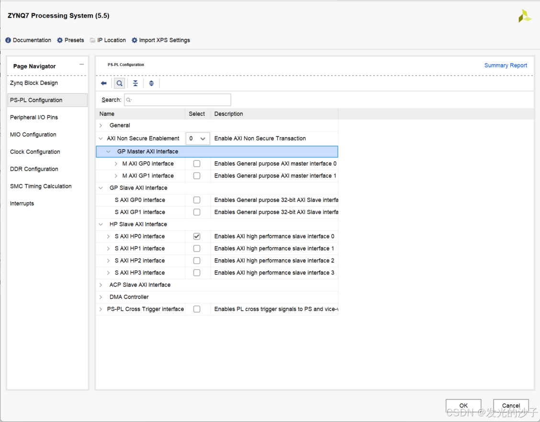Viewport: 540px width, 422px height.
Task: Expand DMA Controller node
Action: (101, 297)
